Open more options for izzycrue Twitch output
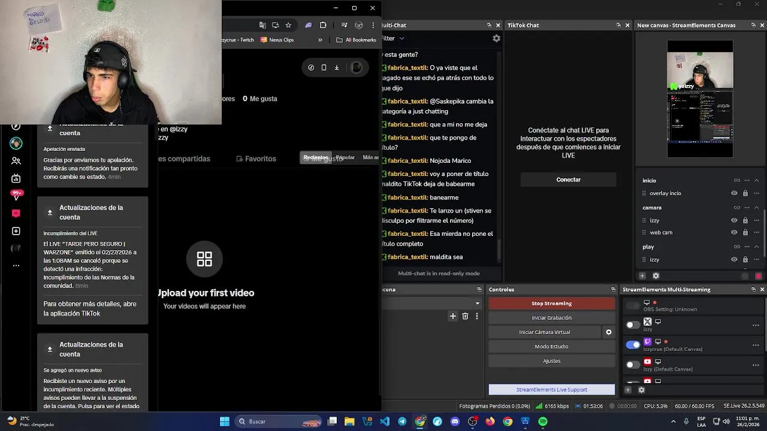The image size is (767, 431). pyautogui.click(x=756, y=345)
